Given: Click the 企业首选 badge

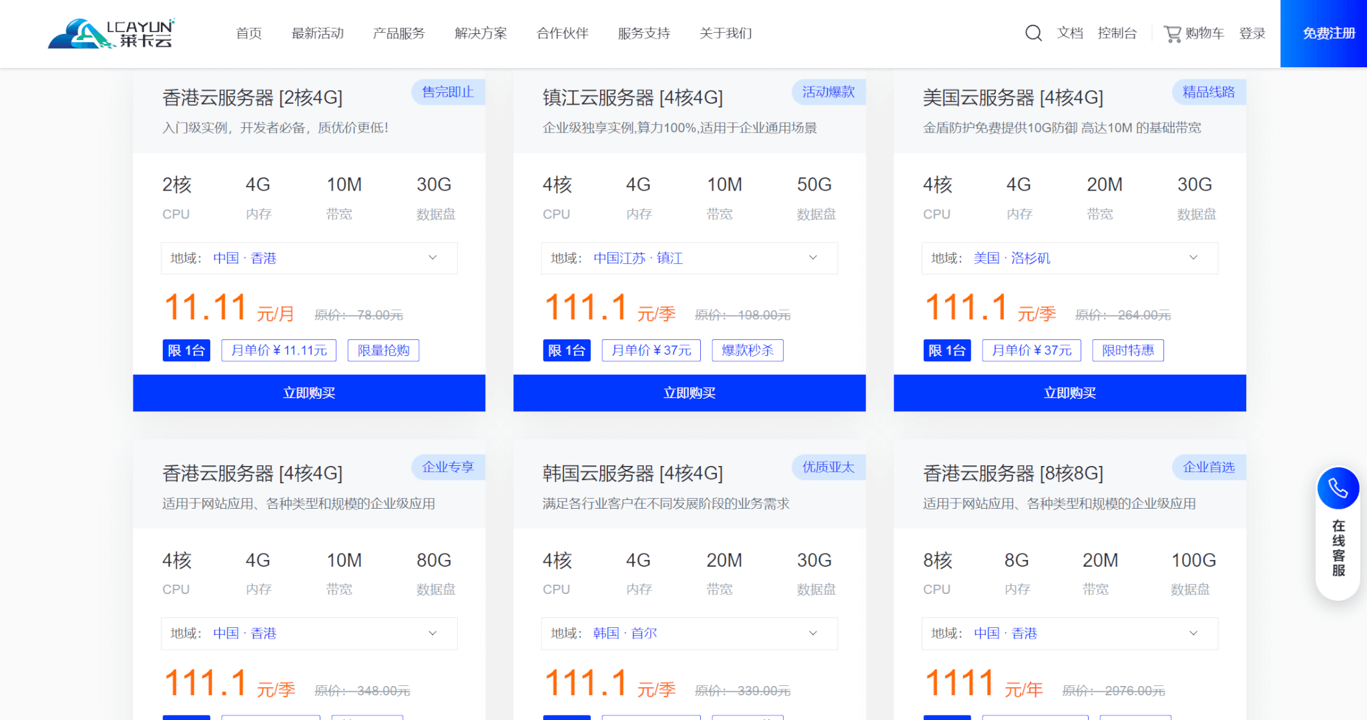Looking at the screenshot, I should click(x=1209, y=467).
